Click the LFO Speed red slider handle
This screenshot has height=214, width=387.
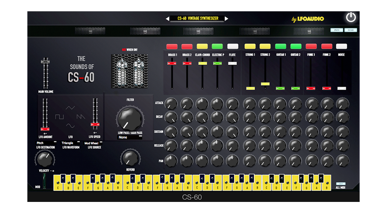95,124
